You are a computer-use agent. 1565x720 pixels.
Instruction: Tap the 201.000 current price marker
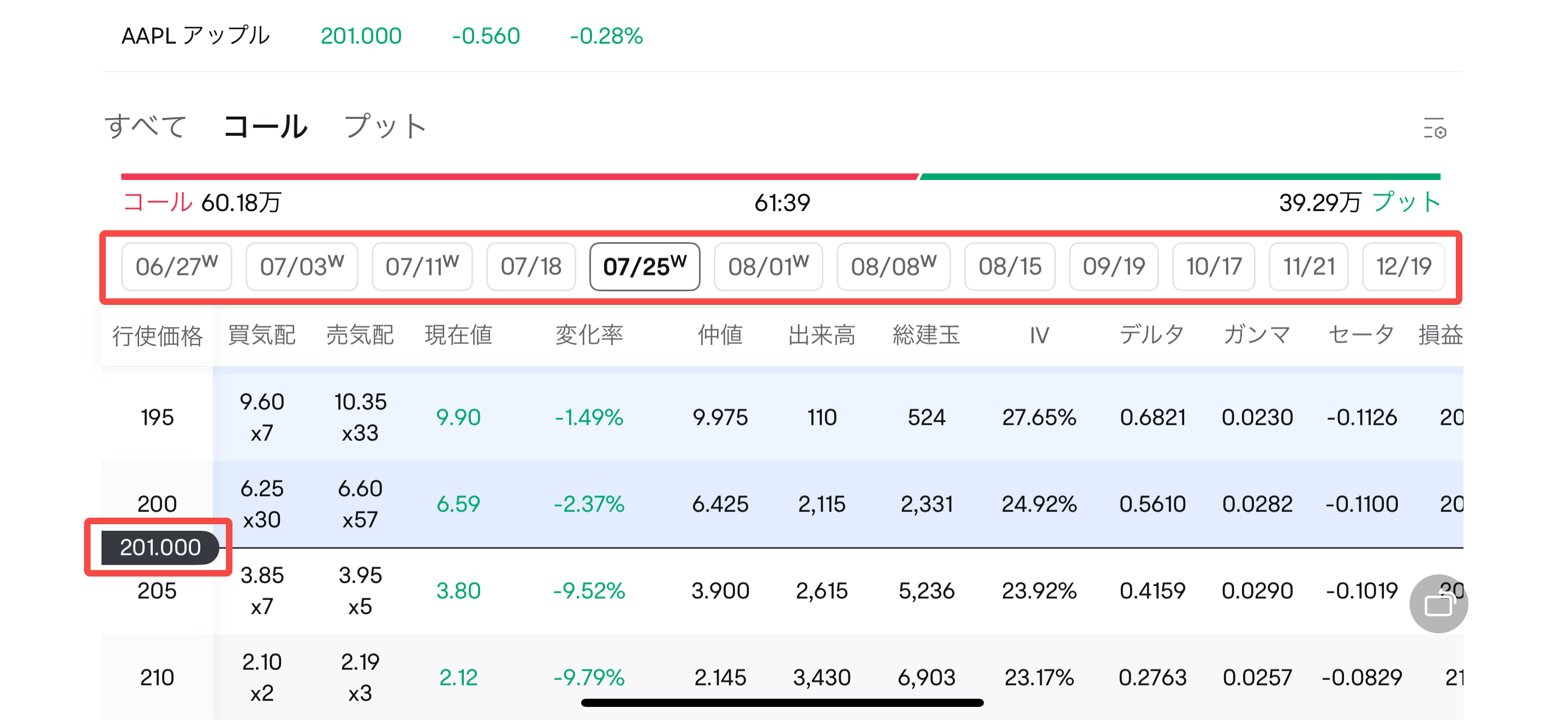160,547
